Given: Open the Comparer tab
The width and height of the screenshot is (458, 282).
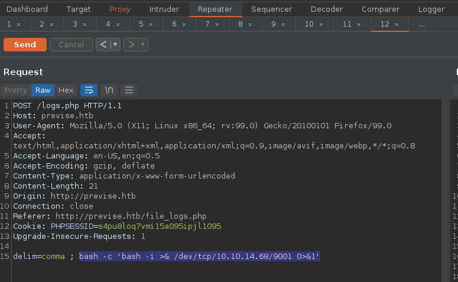Looking at the screenshot, I should tap(381, 9).
